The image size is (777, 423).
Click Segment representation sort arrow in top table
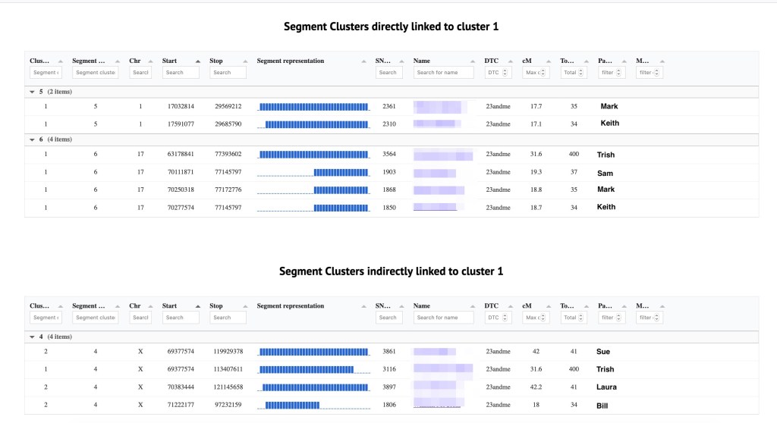(368, 61)
